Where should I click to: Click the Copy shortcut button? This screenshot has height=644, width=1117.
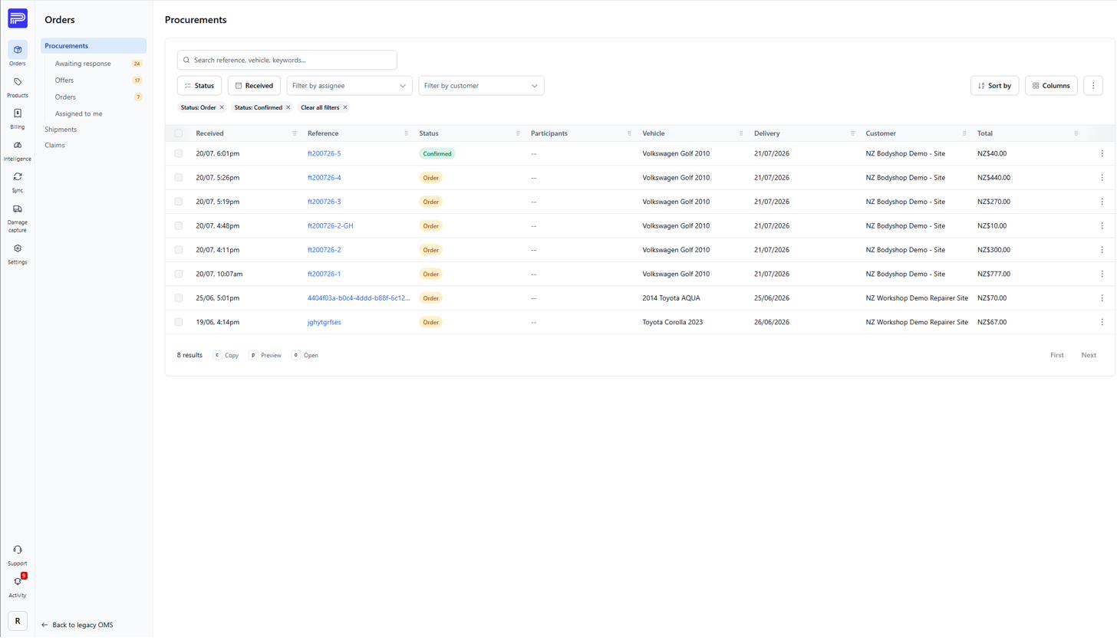[x=226, y=355]
